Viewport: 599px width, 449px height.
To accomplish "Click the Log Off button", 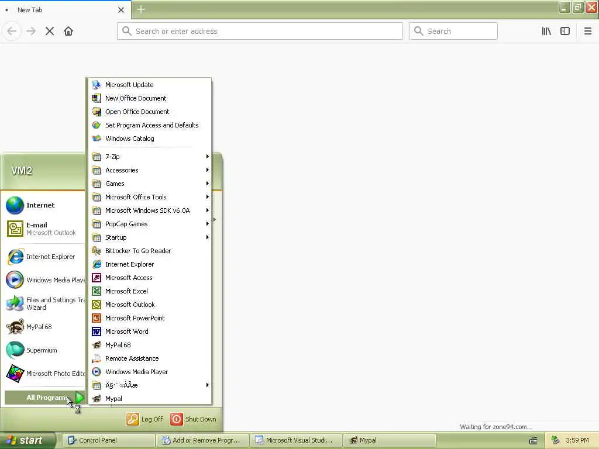I will 145,419.
